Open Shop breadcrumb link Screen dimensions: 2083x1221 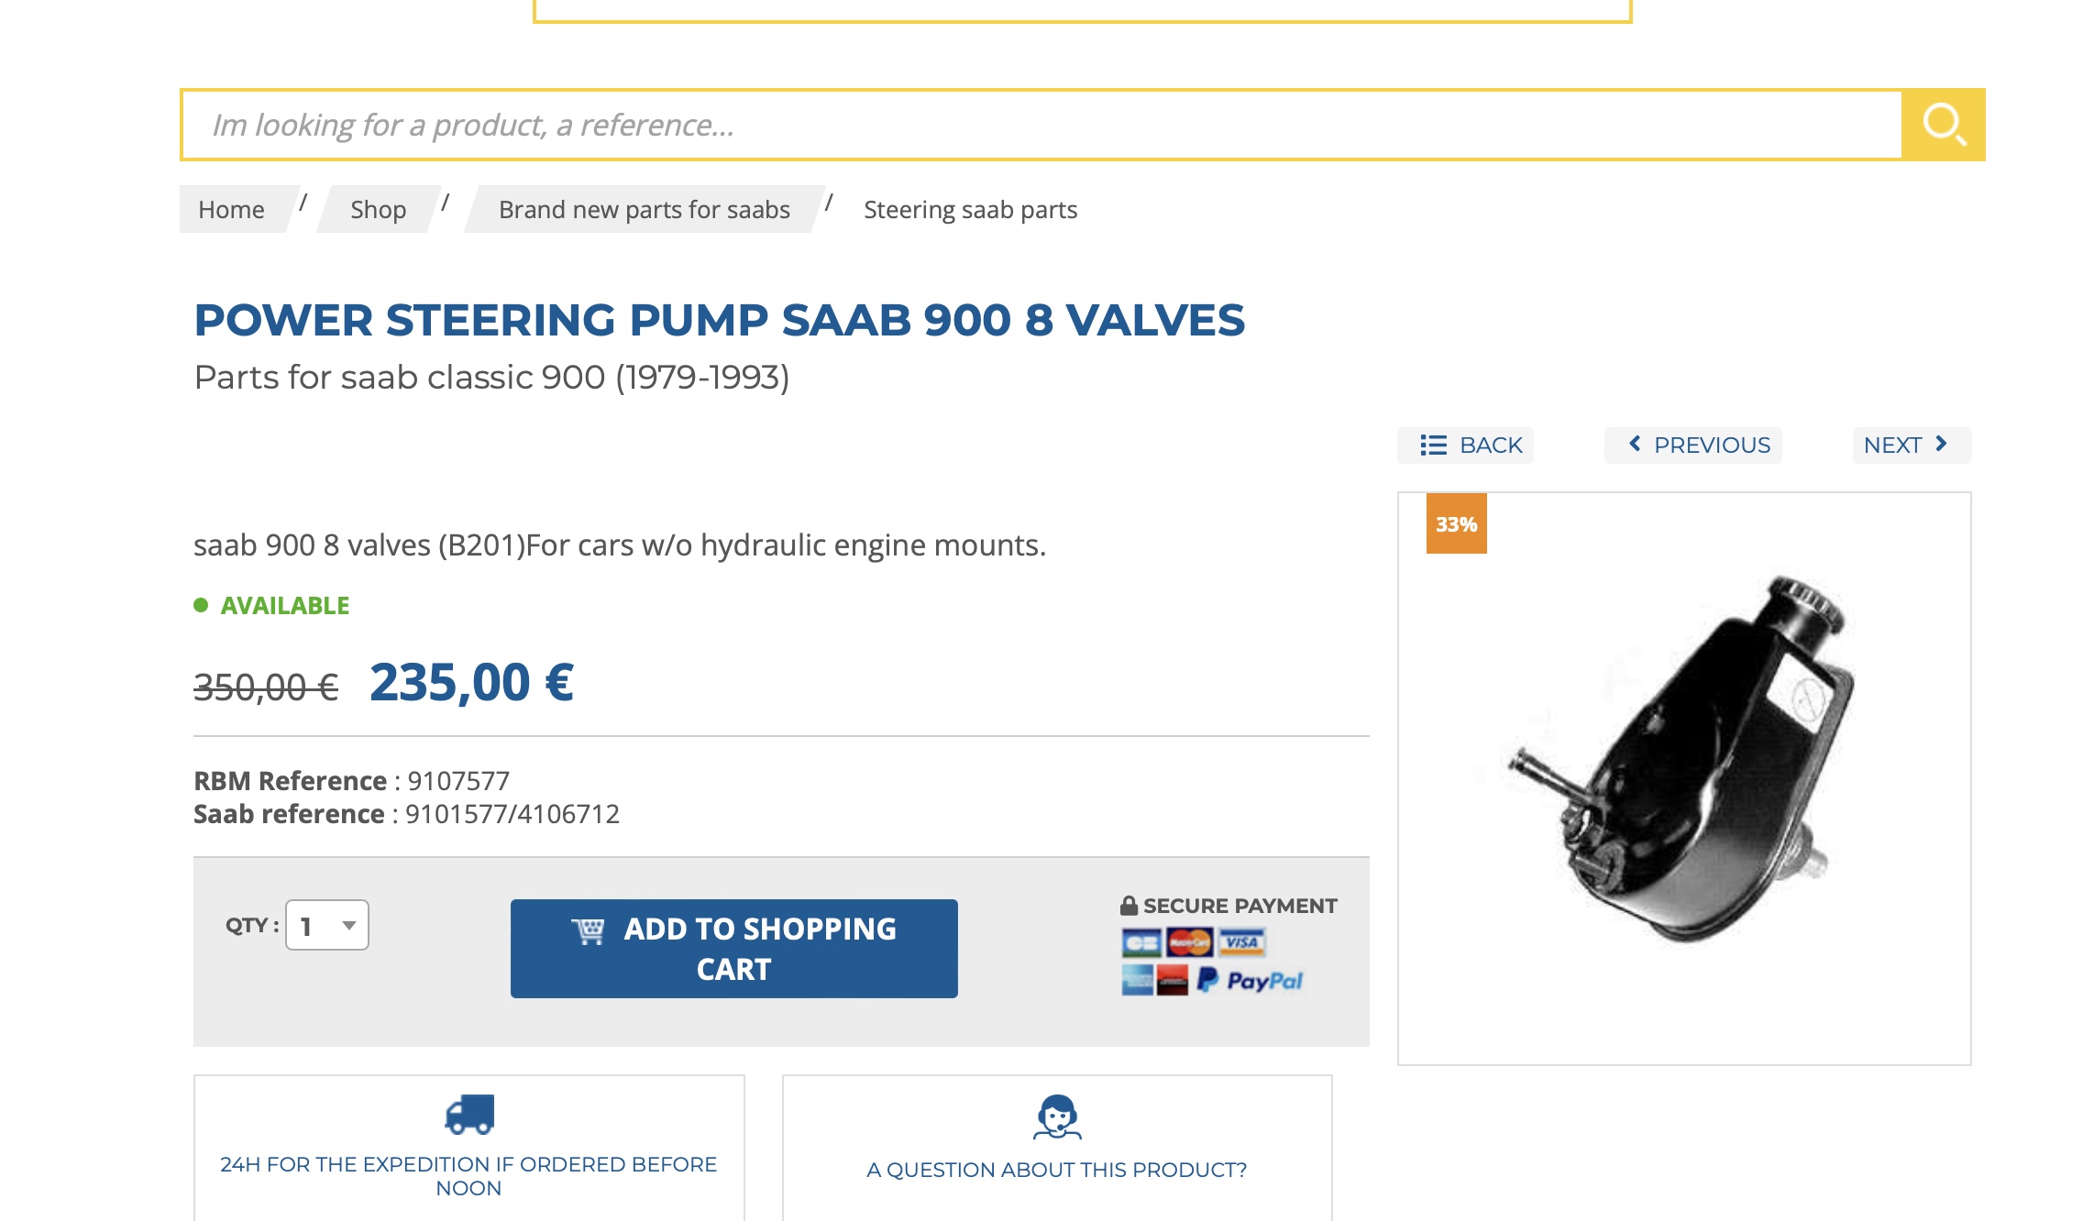(x=378, y=210)
